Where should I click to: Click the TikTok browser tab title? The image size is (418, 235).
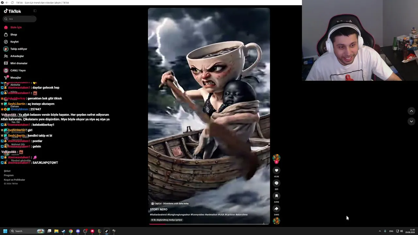42,3
